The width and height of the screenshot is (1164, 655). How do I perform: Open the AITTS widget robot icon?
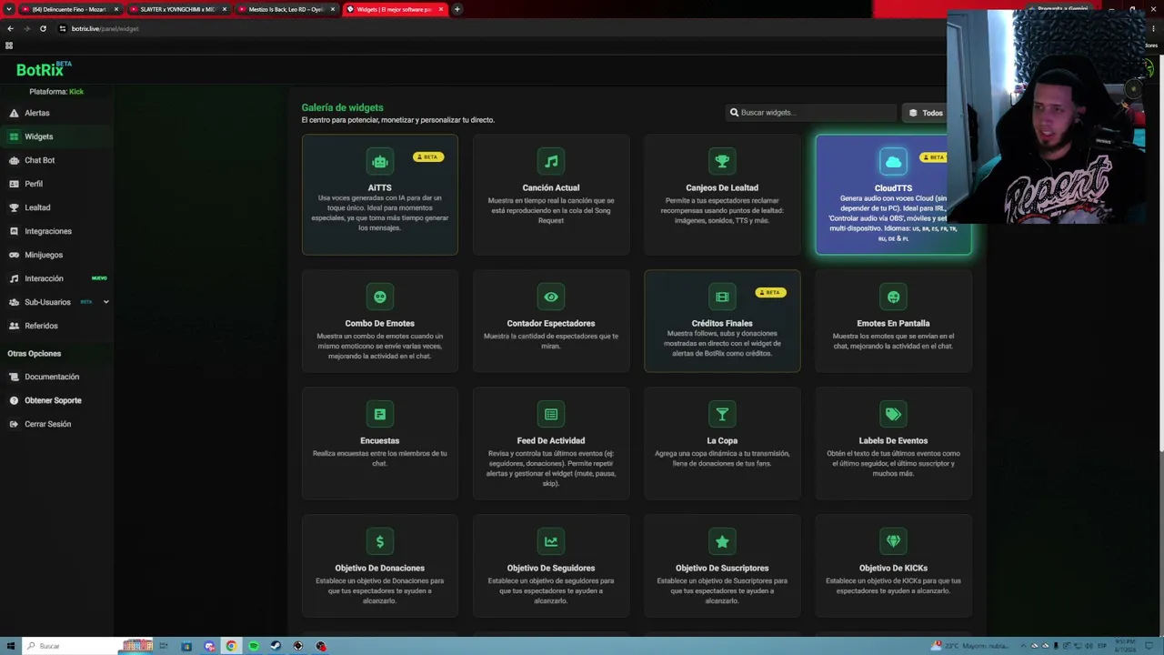point(380,161)
